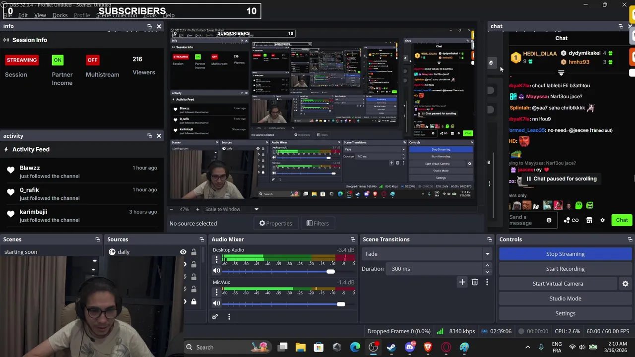Viewport: 635px width, 357px height.
Task: Undock the Sources panel
Action: 201,239
